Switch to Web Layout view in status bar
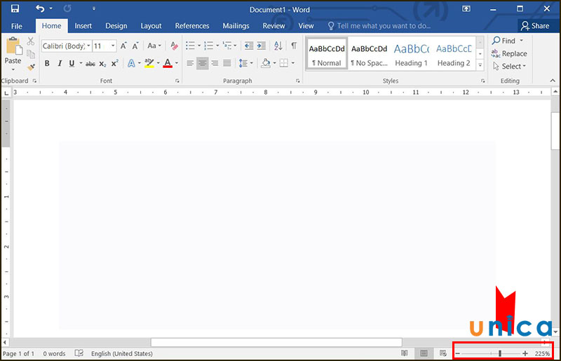 [443, 353]
